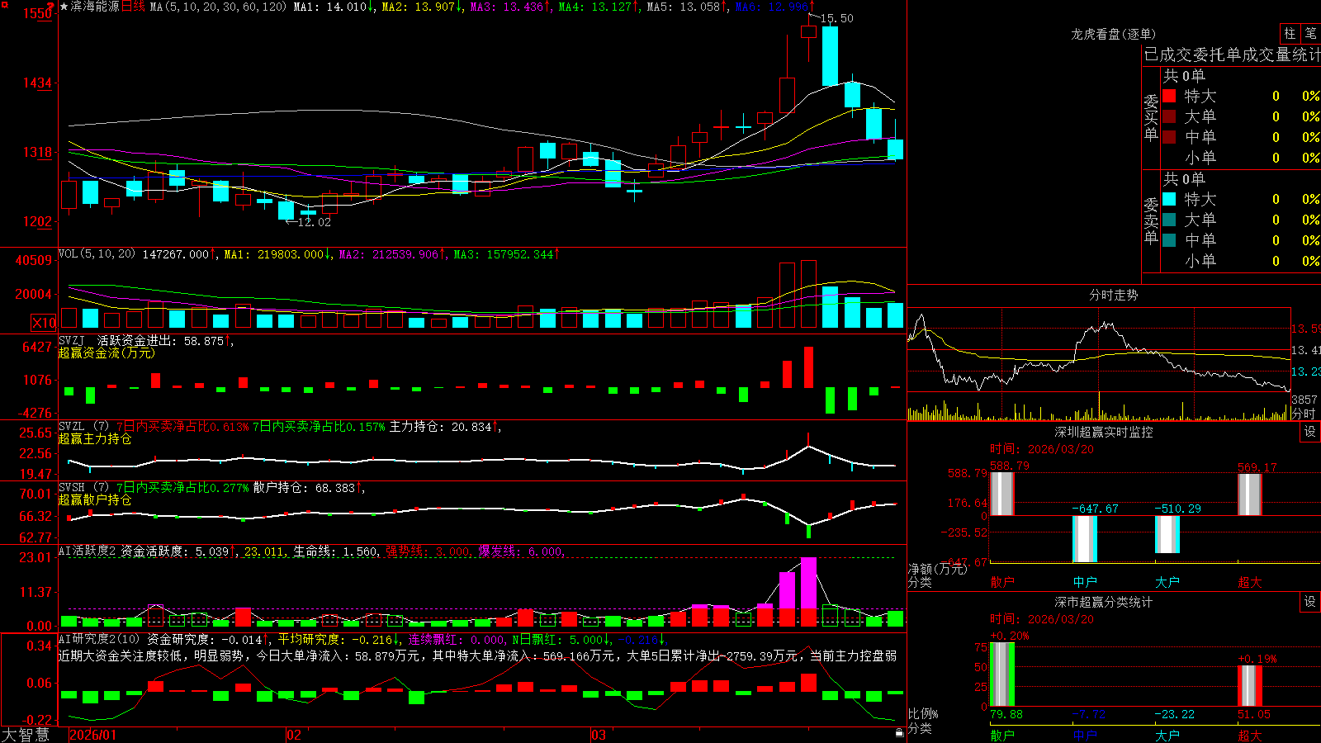This screenshot has width=1321, height=743.
Task: Click the 1550 price axis label
Action: pyautogui.click(x=37, y=13)
